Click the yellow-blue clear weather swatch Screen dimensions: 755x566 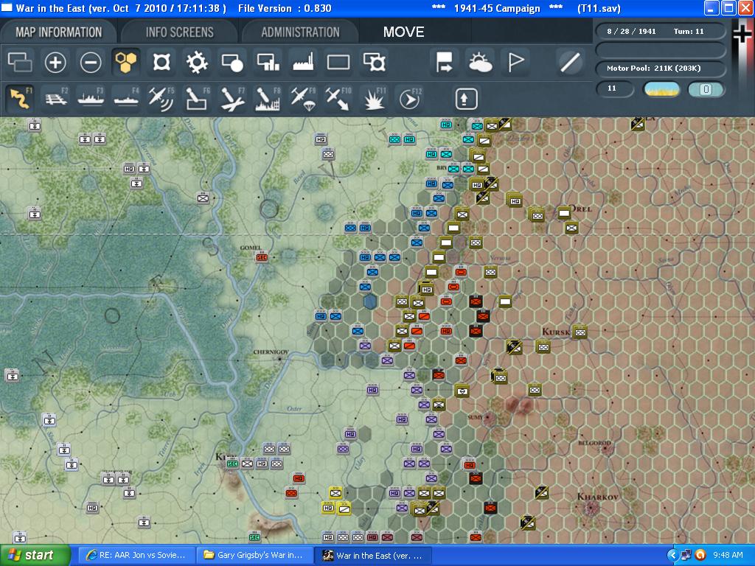(x=661, y=89)
